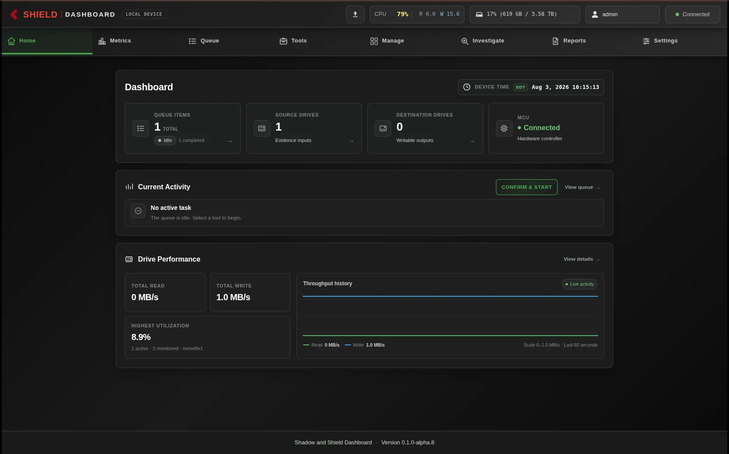This screenshot has width=729, height=454.
Task: Click the Live activity indicator badge
Action: (580, 284)
